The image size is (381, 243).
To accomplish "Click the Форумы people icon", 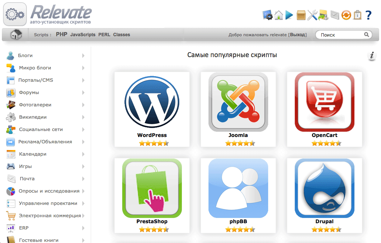I will (x=11, y=93).
